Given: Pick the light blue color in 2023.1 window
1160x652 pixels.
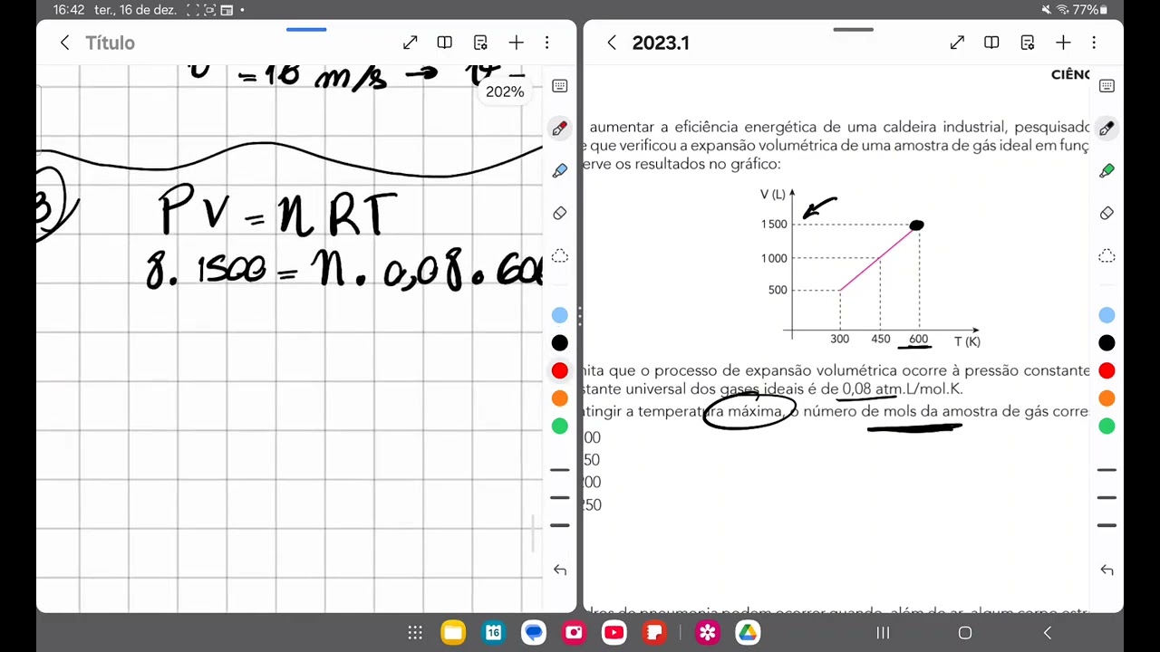Looking at the screenshot, I should (x=1107, y=315).
